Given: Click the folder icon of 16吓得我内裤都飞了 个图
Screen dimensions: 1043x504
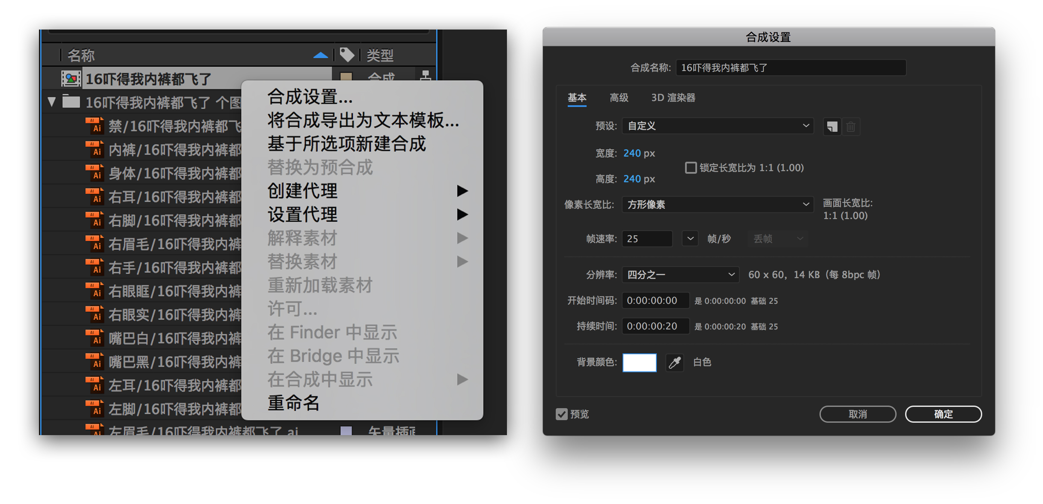Looking at the screenshot, I should point(72,102).
